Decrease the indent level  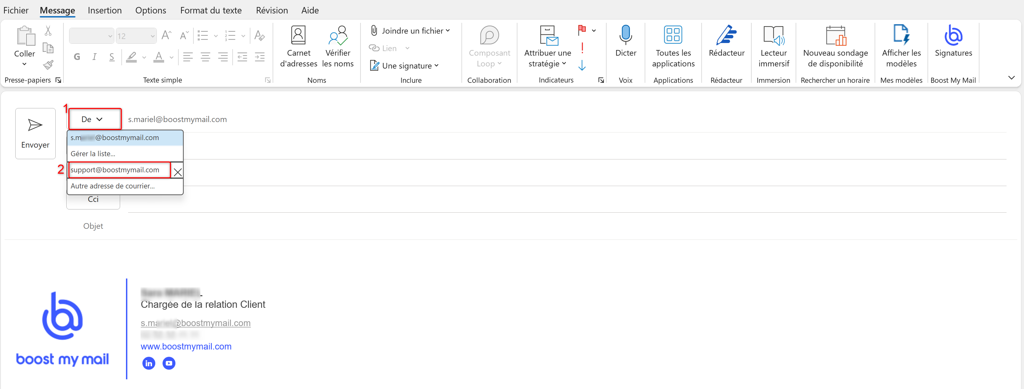point(242,57)
